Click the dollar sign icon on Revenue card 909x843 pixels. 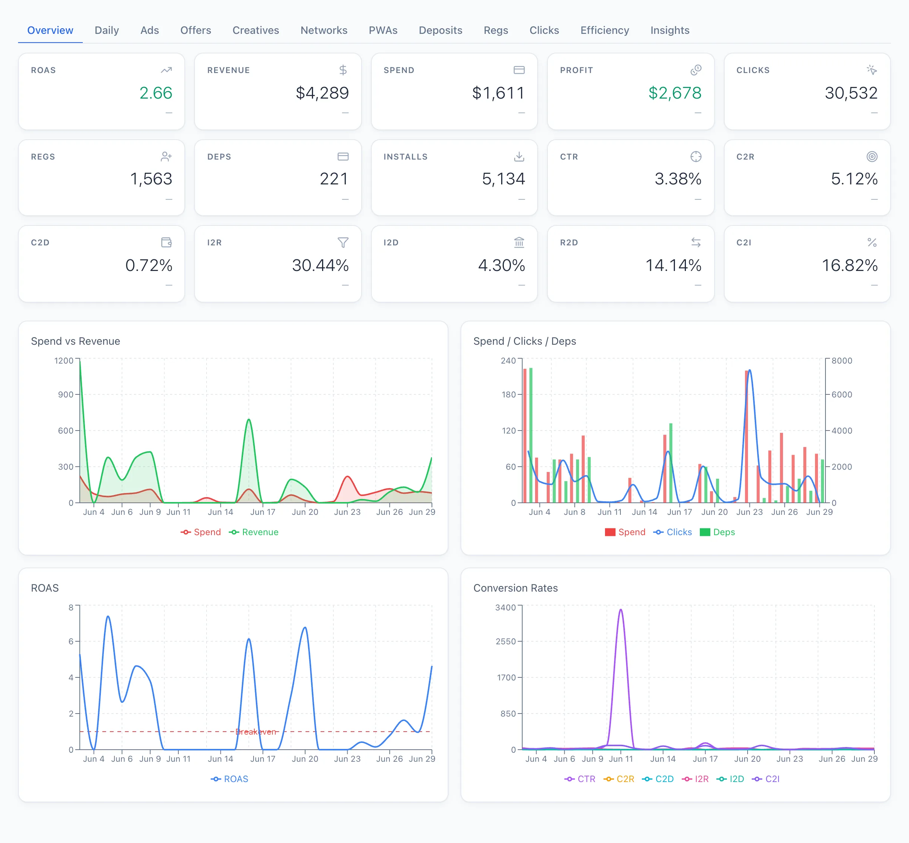click(343, 70)
